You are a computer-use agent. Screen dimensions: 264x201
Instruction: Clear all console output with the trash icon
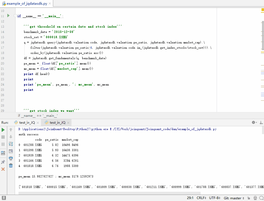coord(11,166)
